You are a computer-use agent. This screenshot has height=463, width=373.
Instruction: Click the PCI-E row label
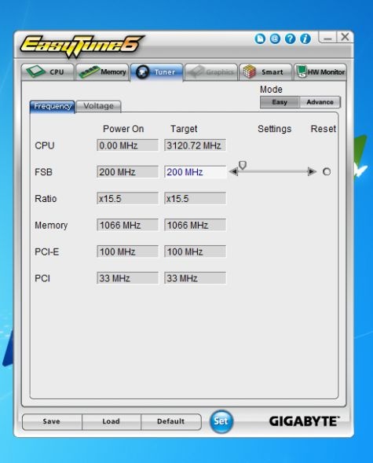point(47,252)
